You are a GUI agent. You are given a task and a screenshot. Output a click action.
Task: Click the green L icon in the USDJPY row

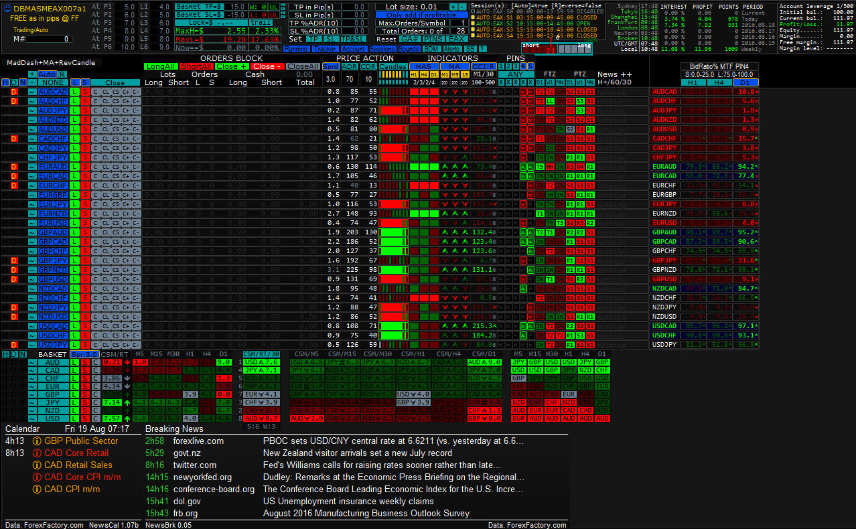[74, 345]
